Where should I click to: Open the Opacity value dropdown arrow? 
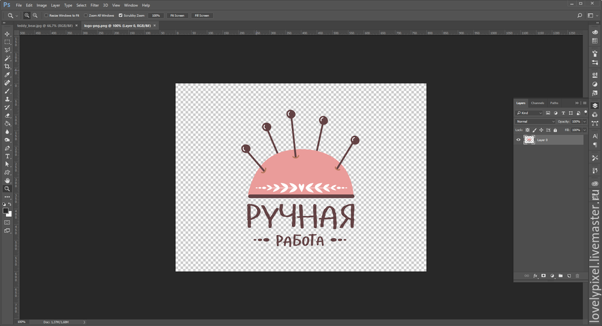click(585, 121)
